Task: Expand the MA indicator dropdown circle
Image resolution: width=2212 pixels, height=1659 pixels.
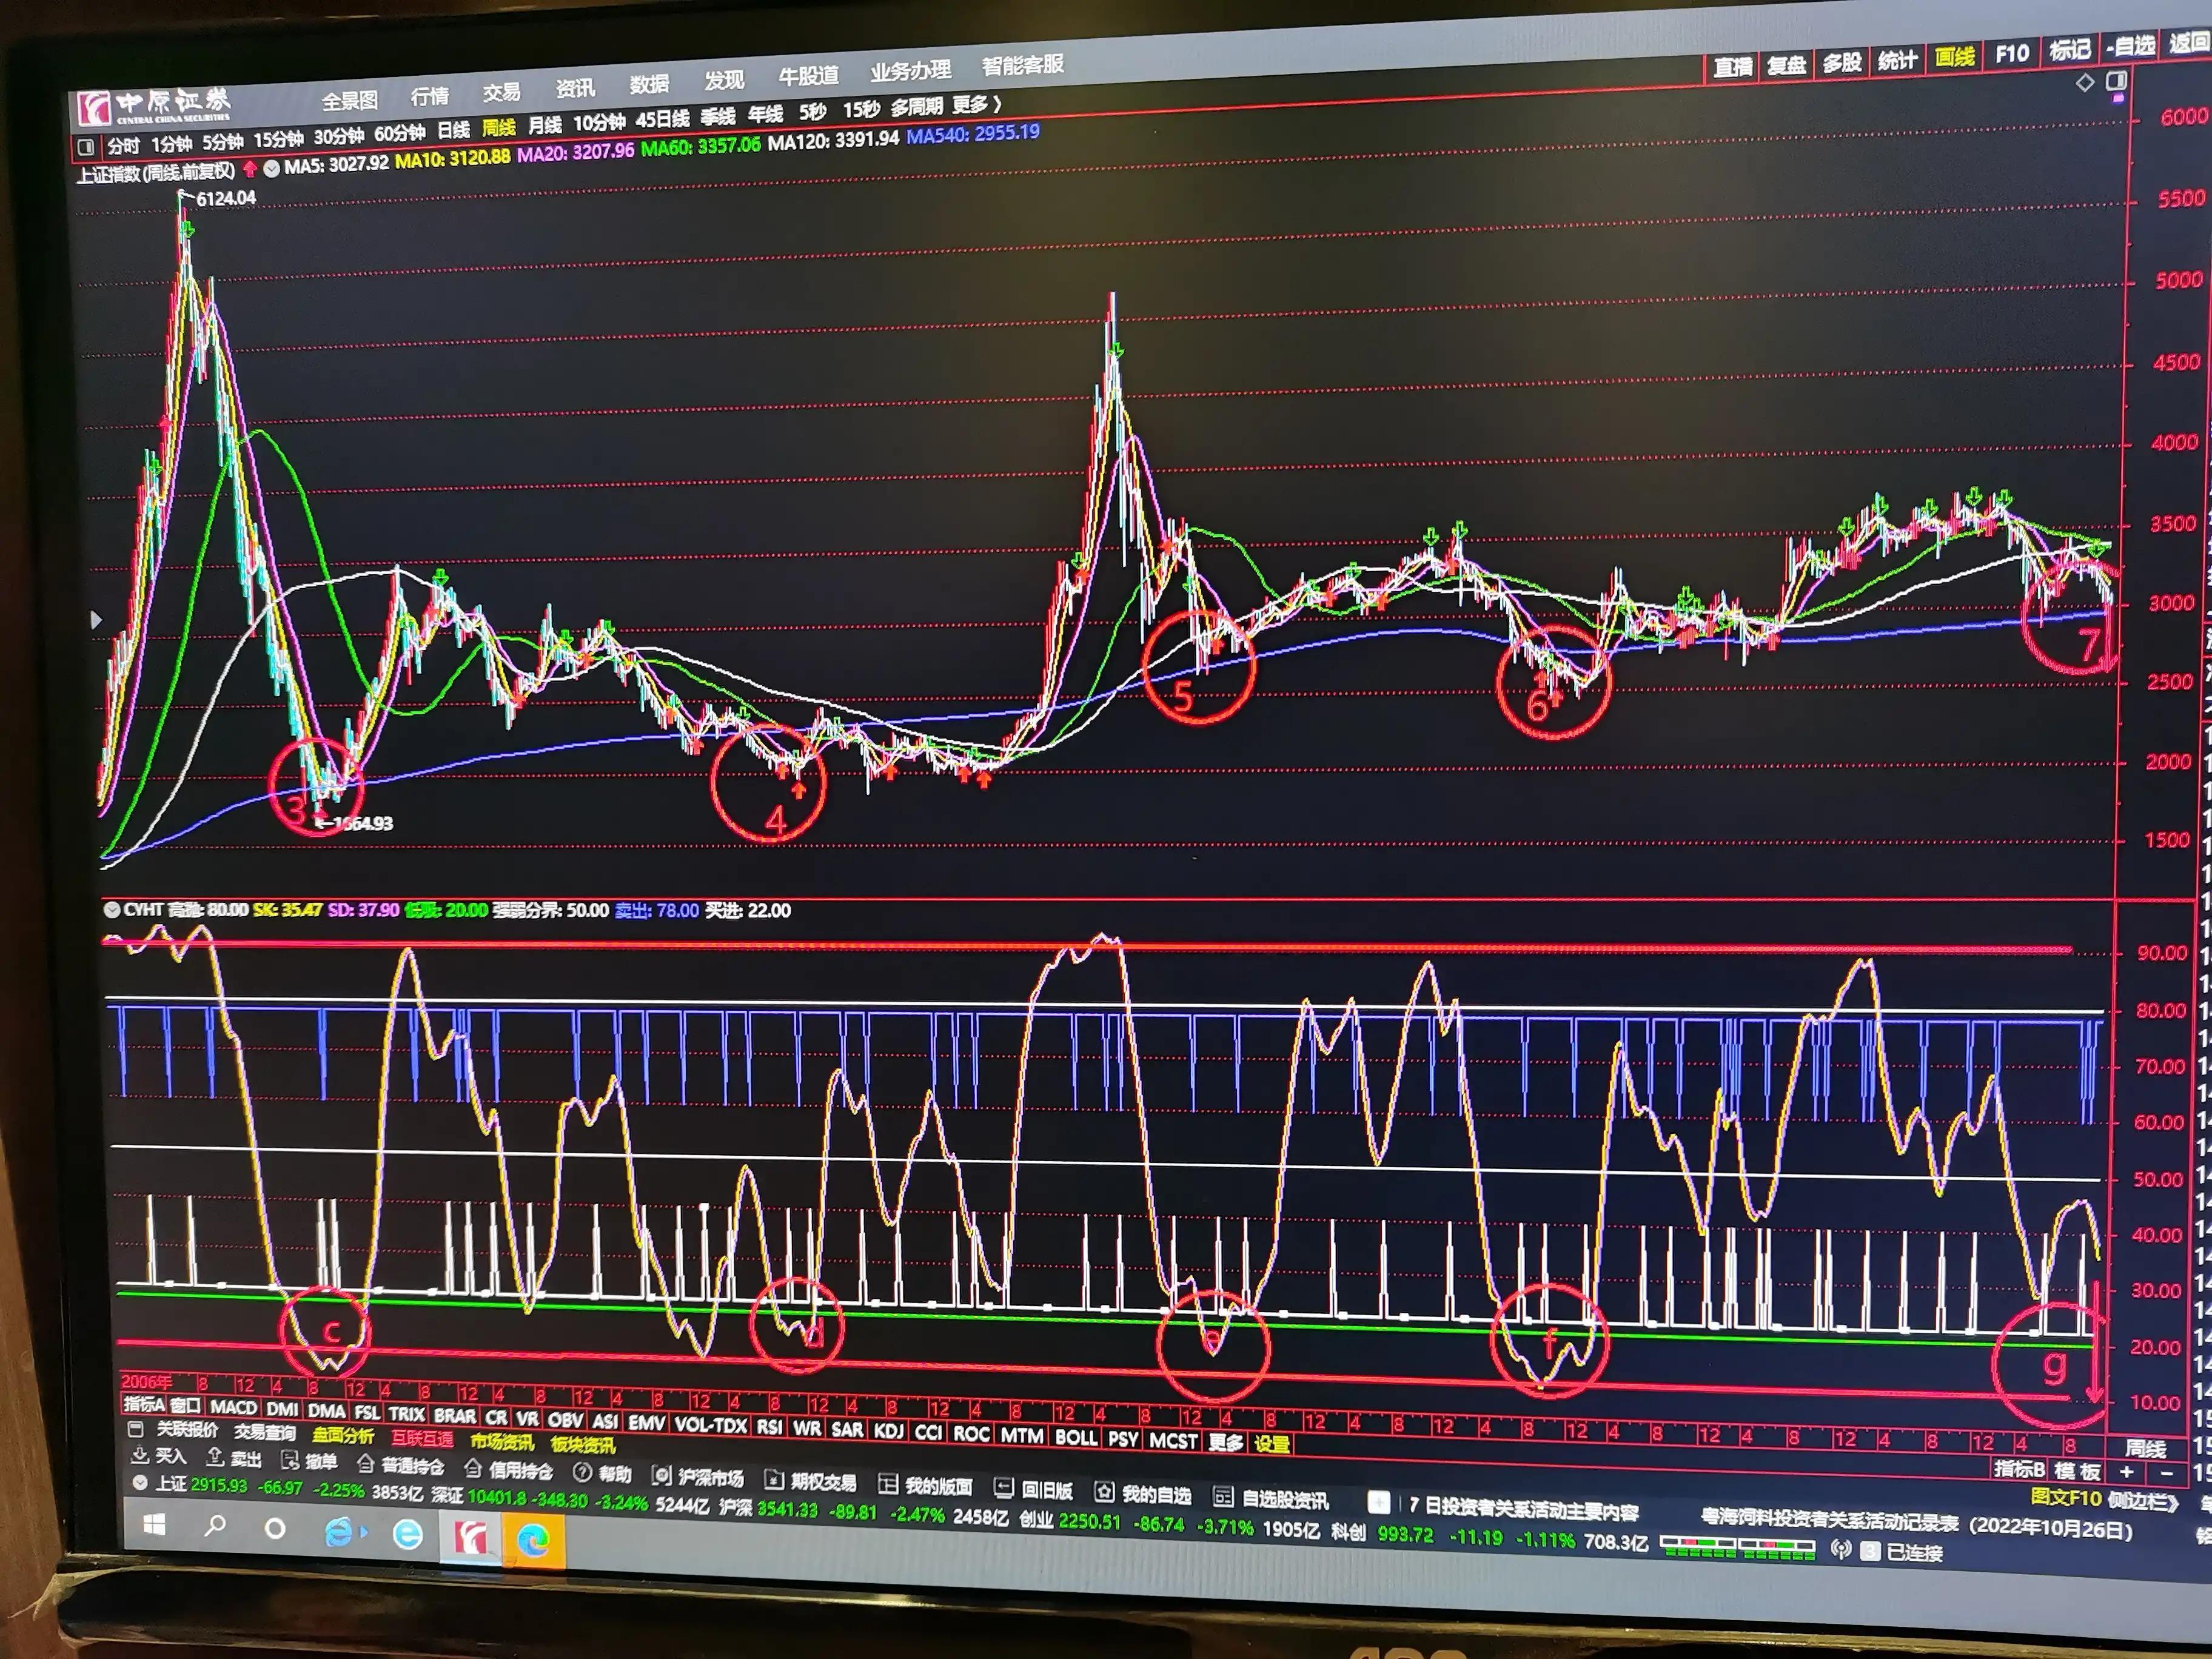Action: pyautogui.click(x=271, y=168)
